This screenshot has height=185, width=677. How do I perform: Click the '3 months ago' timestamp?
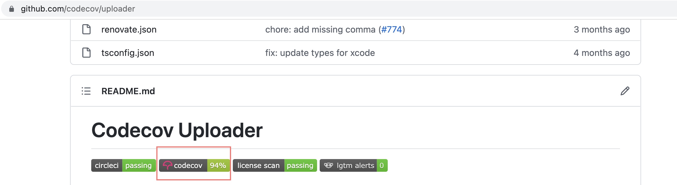602,29
